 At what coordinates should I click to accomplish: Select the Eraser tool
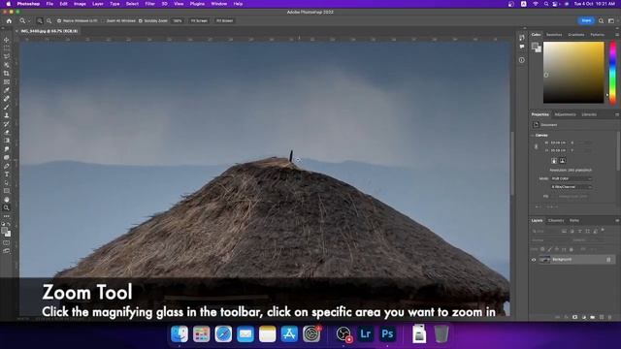(x=7, y=132)
